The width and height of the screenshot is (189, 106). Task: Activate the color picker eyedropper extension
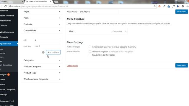click(x=164, y=6)
